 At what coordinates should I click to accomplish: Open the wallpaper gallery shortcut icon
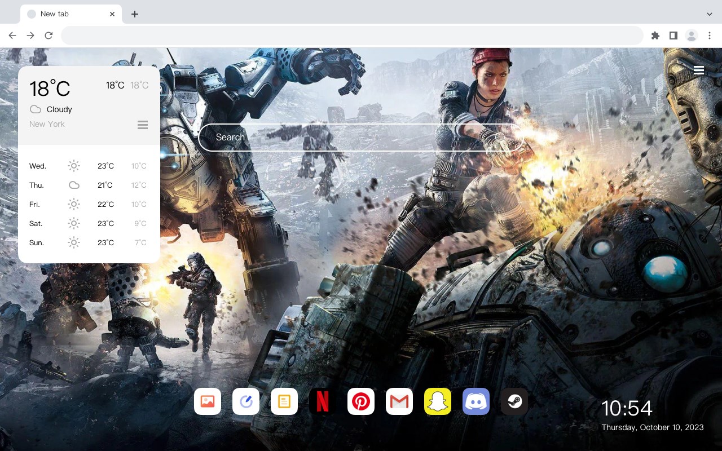[208, 401]
